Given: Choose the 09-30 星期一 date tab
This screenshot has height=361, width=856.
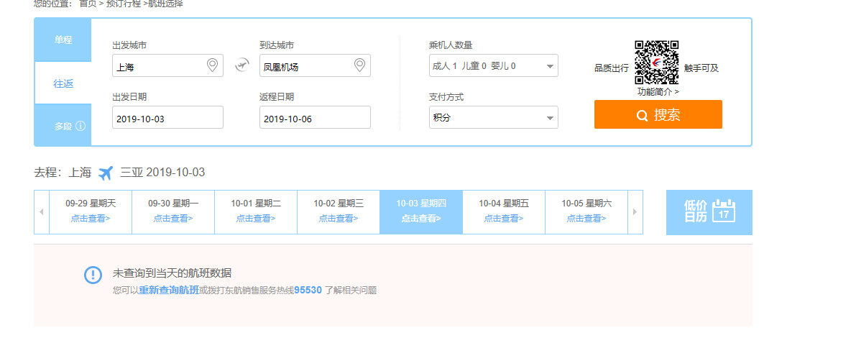Looking at the screenshot, I should 172,211.
